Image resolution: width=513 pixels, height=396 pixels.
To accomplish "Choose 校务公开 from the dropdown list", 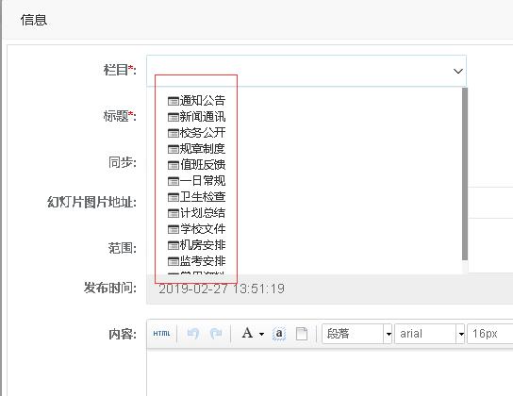I will (203, 132).
